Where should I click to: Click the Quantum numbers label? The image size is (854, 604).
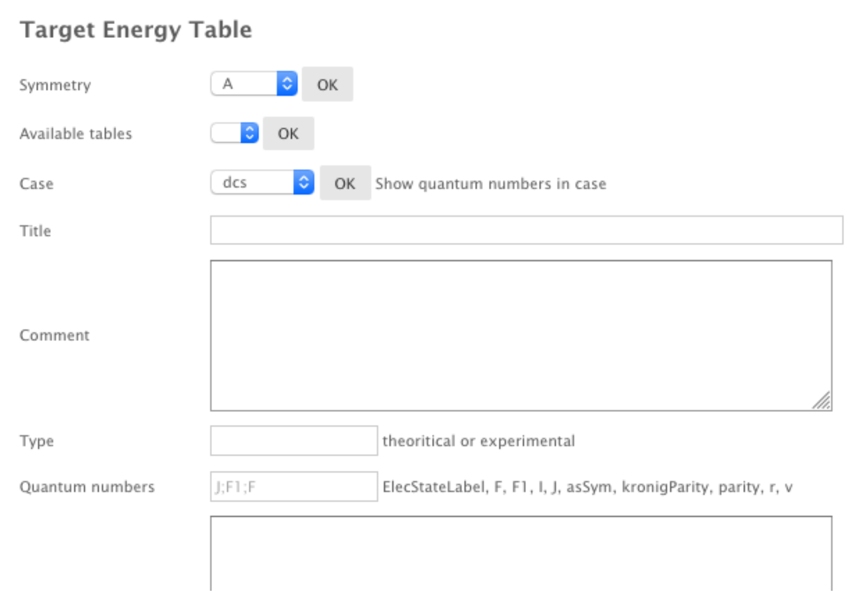point(87,487)
